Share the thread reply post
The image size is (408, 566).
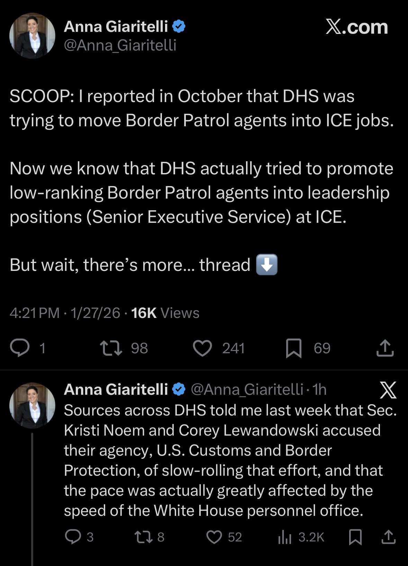pyautogui.click(x=388, y=537)
